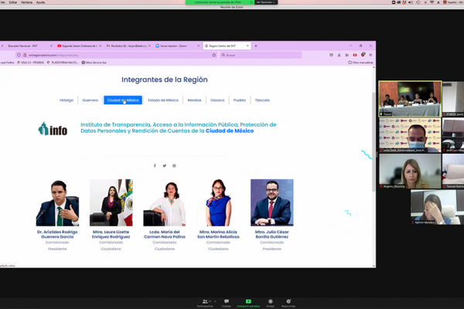Click the Wi-Fi icon in macOS menu bar
464x309 pixels.
pyautogui.click(x=432, y=2)
